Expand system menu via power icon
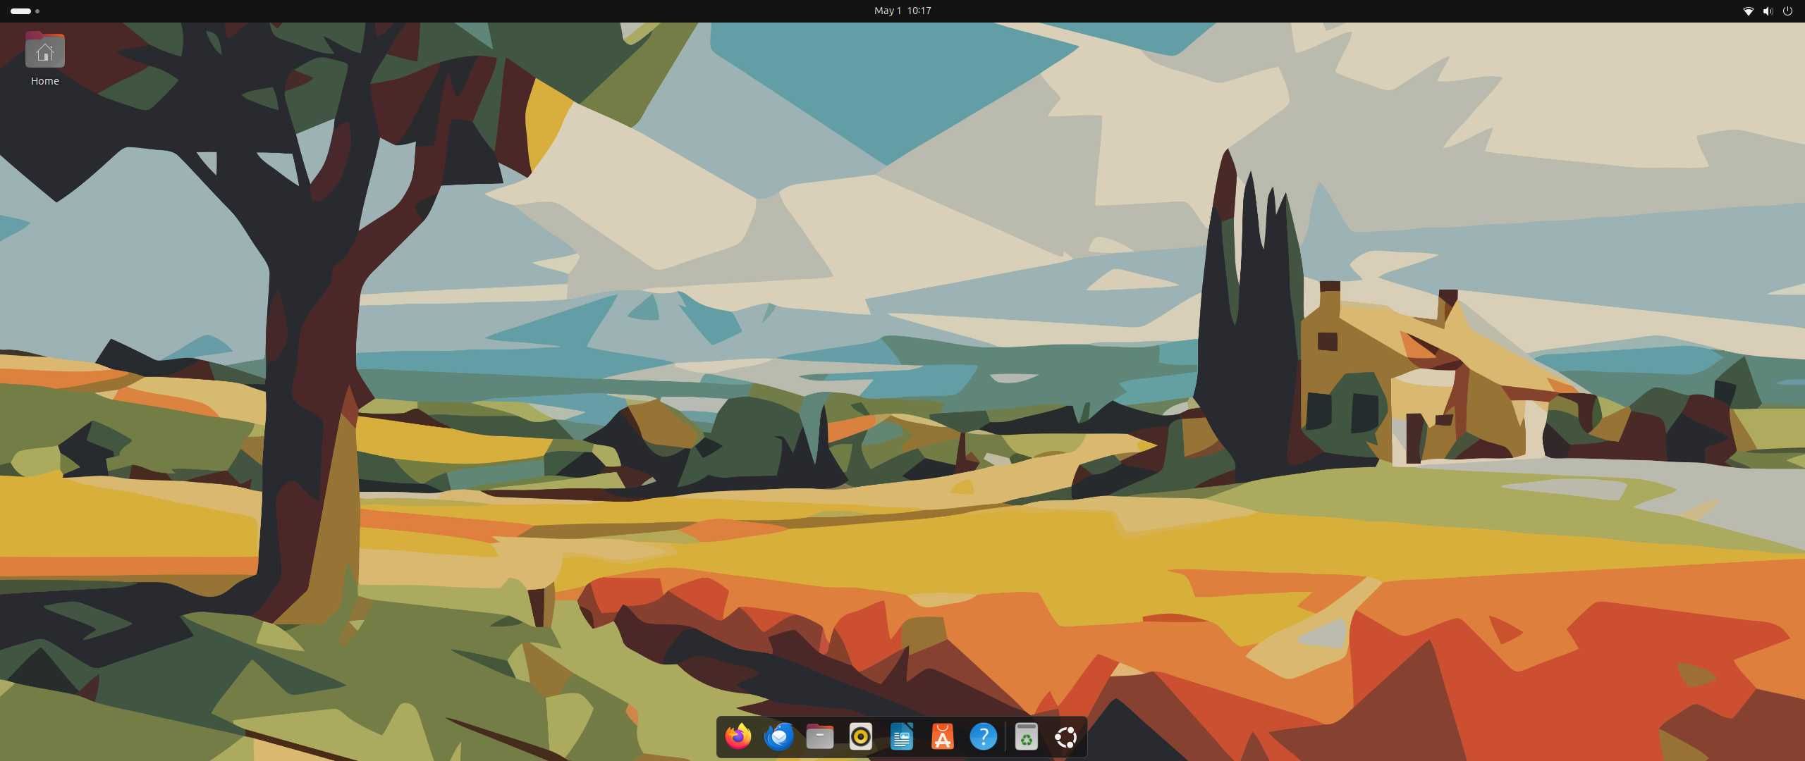The height and width of the screenshot is (761, 1805). tap(1787, 11)
